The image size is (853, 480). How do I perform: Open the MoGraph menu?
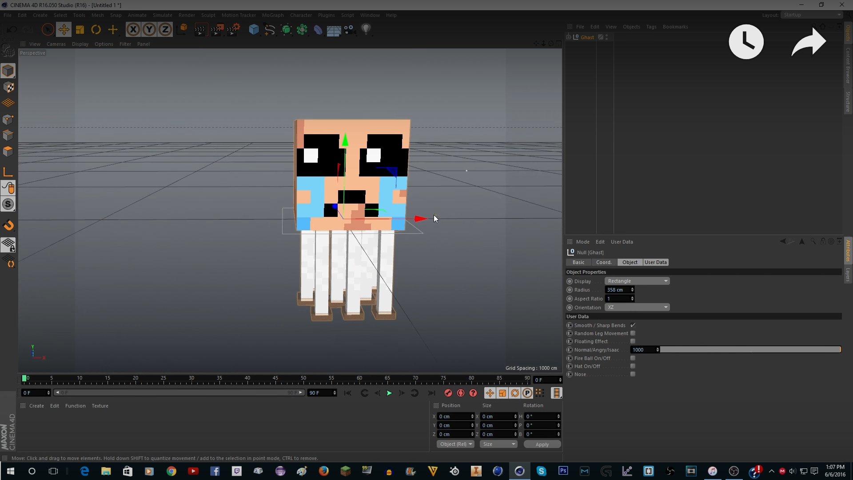(273, 15)
